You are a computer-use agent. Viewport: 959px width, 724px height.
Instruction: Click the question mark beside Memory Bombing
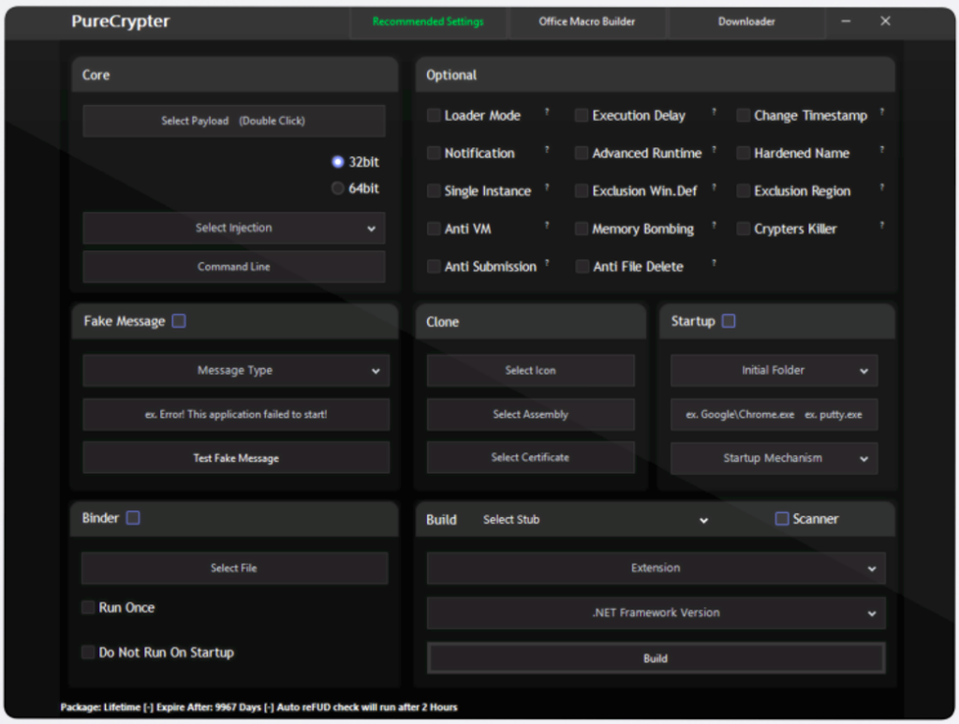(714, 225)
